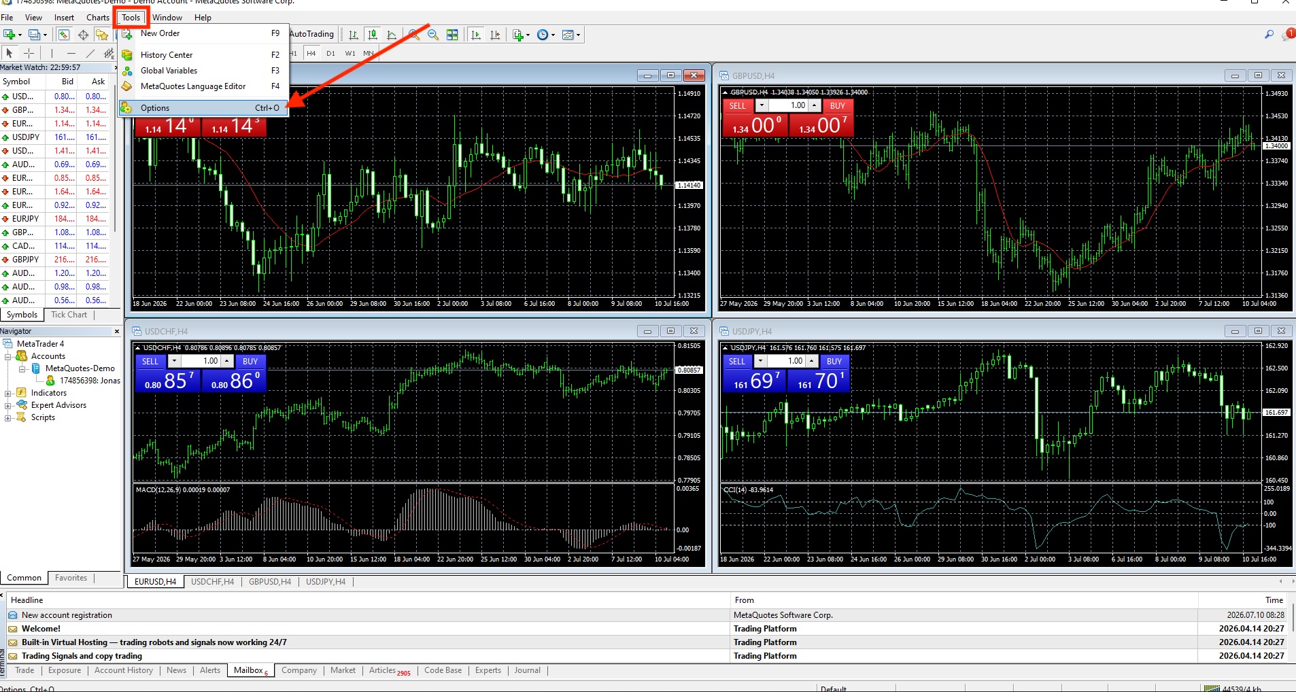The width and height of the screenshot is (1296, 692).
Task: Expand the Accounts tree node
Action: 8,356
